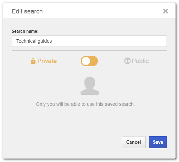Click the 'Search name:' label
This screenshot has width=179, height=162.
[25, 31]
